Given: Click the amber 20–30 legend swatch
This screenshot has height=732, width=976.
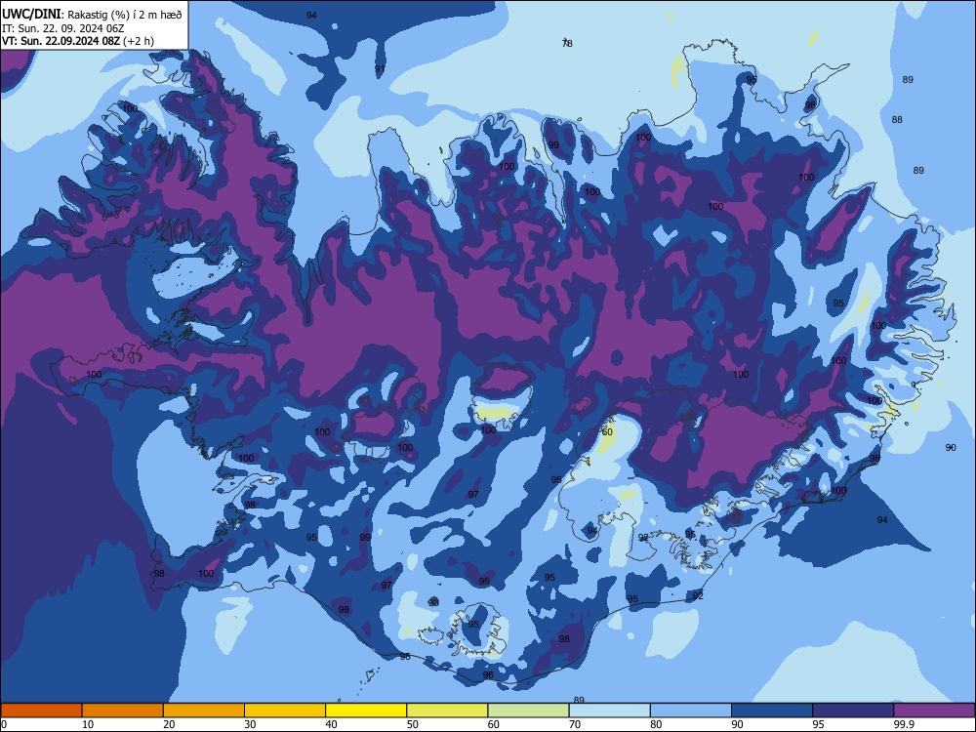Looking at the screenshot, I should coord(204,711).
